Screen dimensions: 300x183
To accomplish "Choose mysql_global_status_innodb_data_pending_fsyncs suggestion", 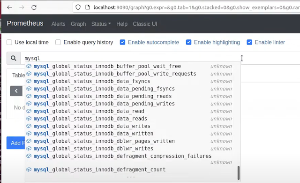I will coord(133,89).
